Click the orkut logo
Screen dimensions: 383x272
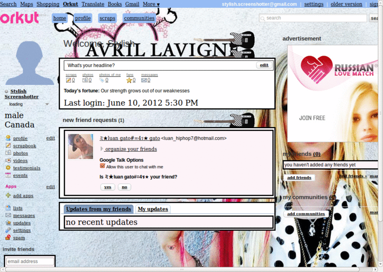(20, 18)
